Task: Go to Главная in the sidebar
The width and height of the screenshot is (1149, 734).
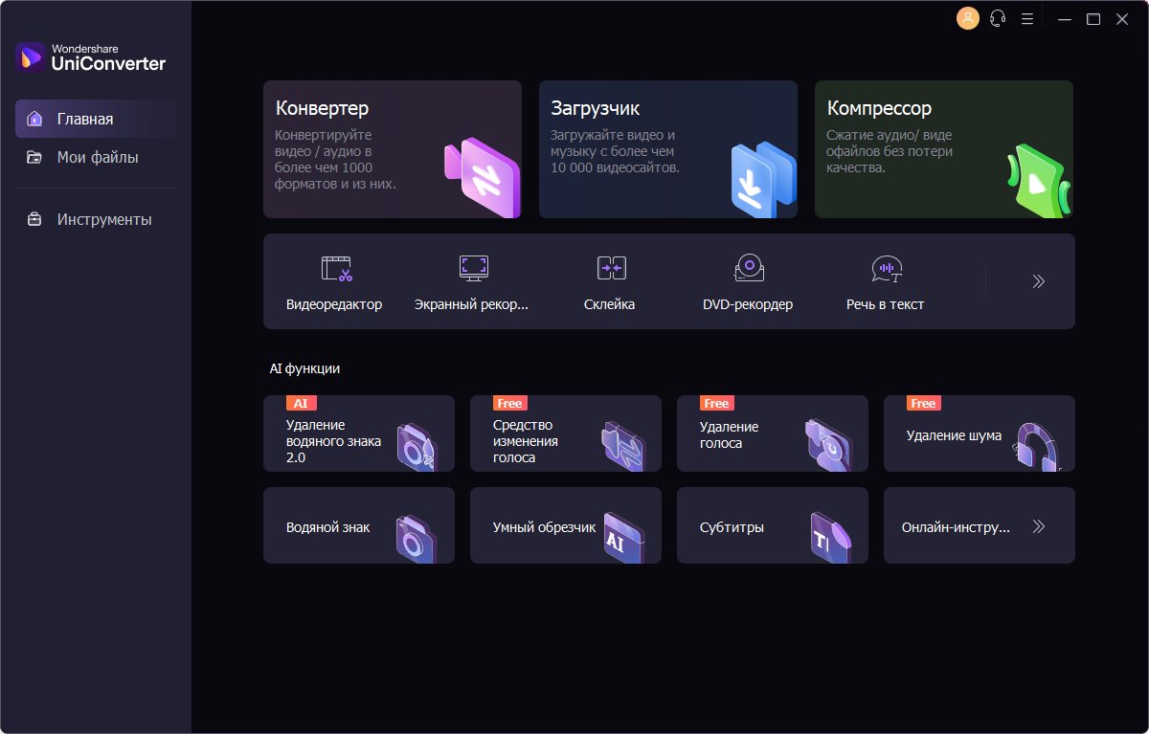Action: [x=95, y=119]
